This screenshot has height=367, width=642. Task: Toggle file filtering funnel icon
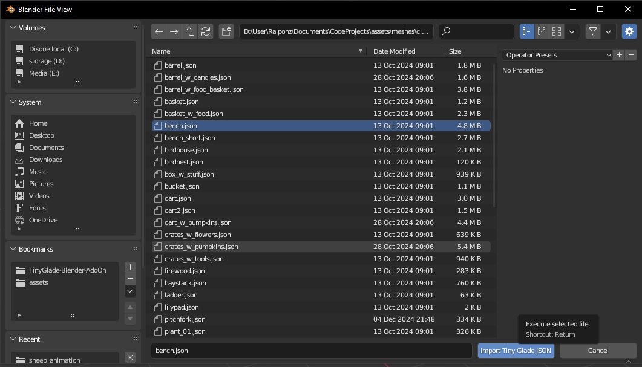pos(592,31)
